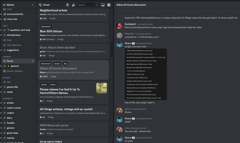Open the Inbox icon in the header
Viewport: 240px width, 143px height.
(x=103, y=5)
